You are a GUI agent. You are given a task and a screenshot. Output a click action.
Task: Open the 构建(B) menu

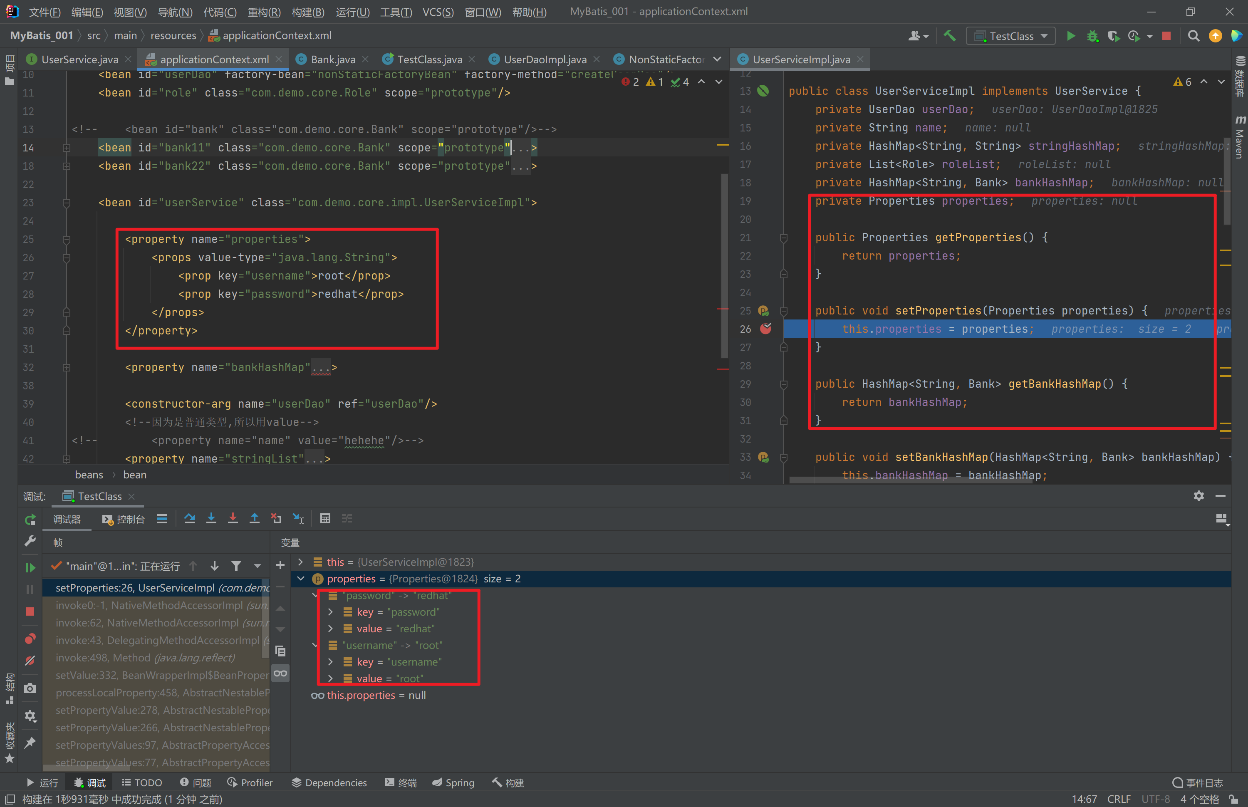pos(308,12)
